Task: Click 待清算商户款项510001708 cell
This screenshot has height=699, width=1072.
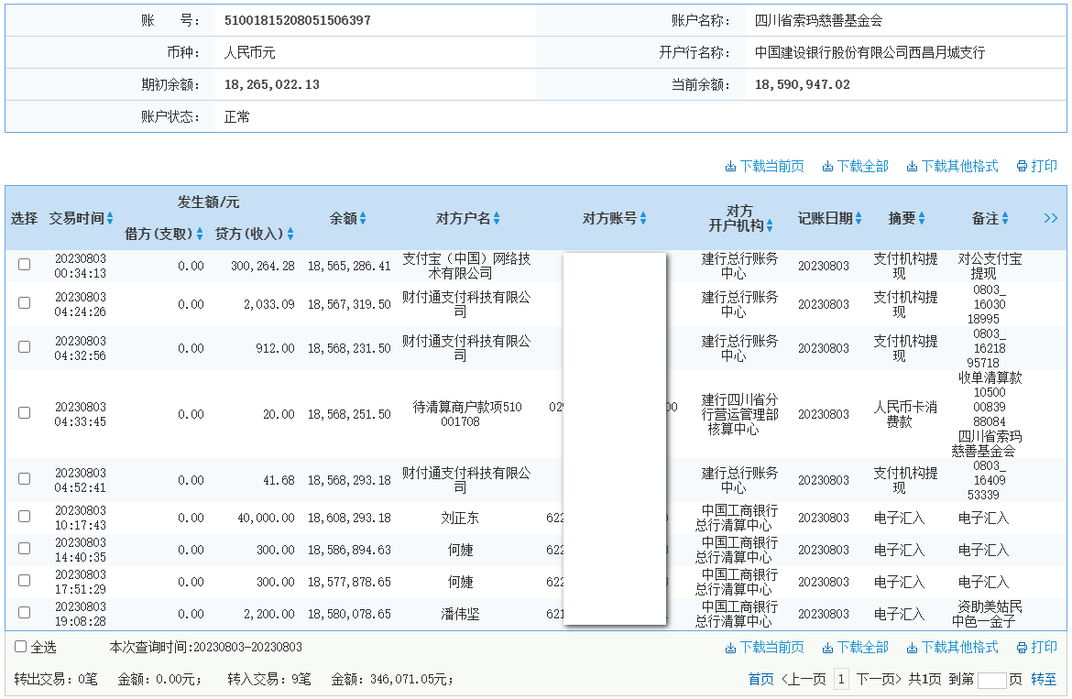Action: click(467, 414)
